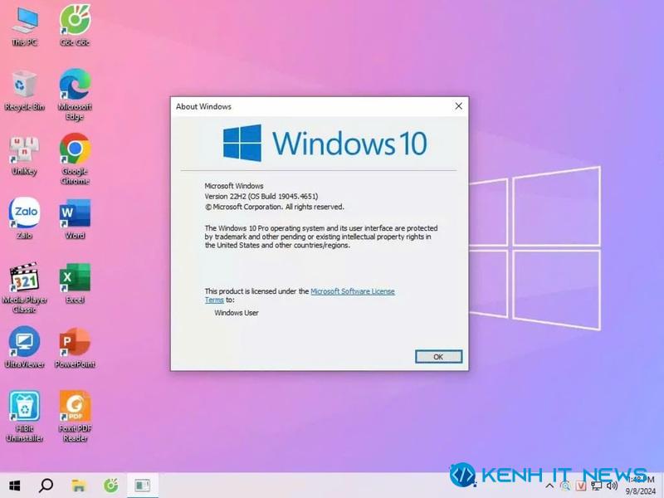
Task: Click the About Windows title bar text
Action: coord(203,106)
